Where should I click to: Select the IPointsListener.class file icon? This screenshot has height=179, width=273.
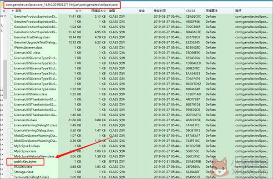(12, 48)
